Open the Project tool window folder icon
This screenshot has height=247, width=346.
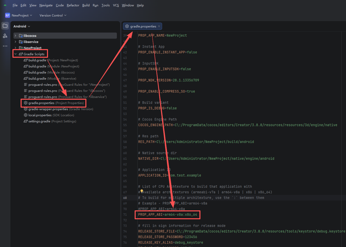(x=5, y=26)
